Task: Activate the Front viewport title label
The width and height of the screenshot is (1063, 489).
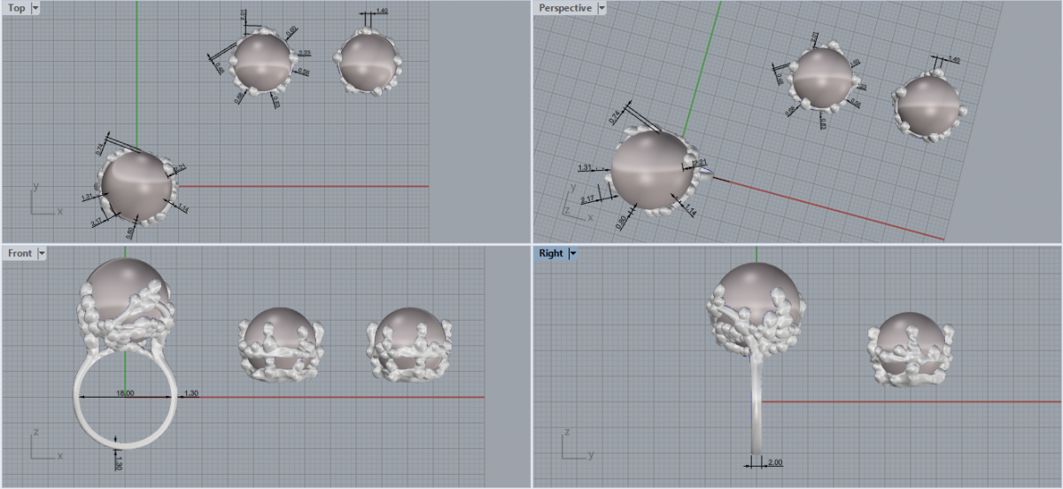Action: tap(19, 253)
